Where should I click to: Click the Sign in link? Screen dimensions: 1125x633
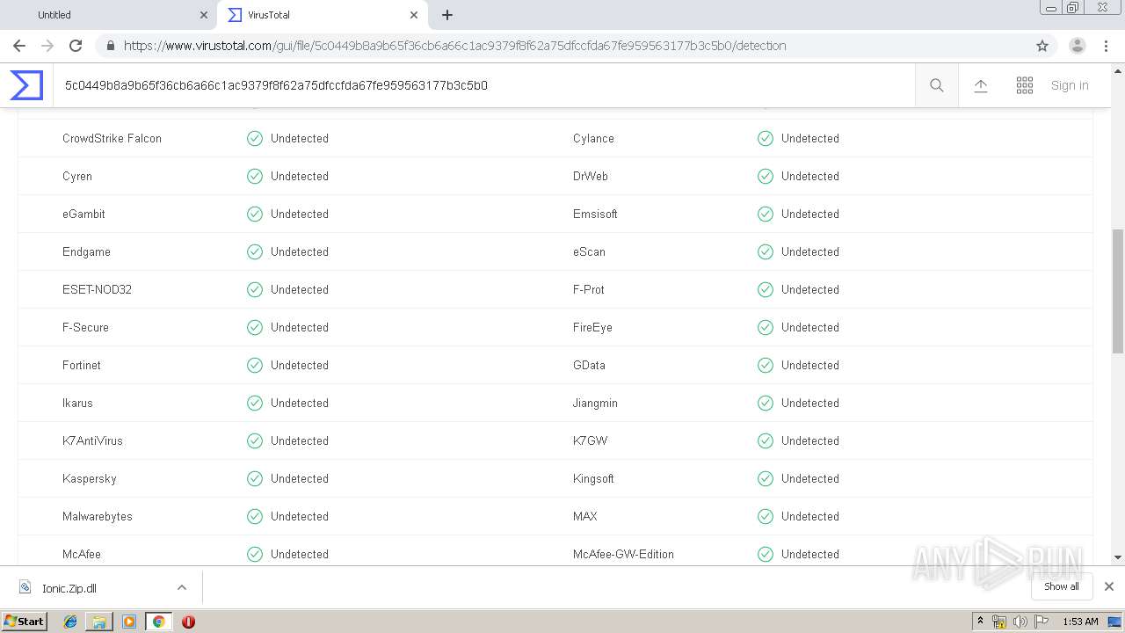click(1070, 85)
